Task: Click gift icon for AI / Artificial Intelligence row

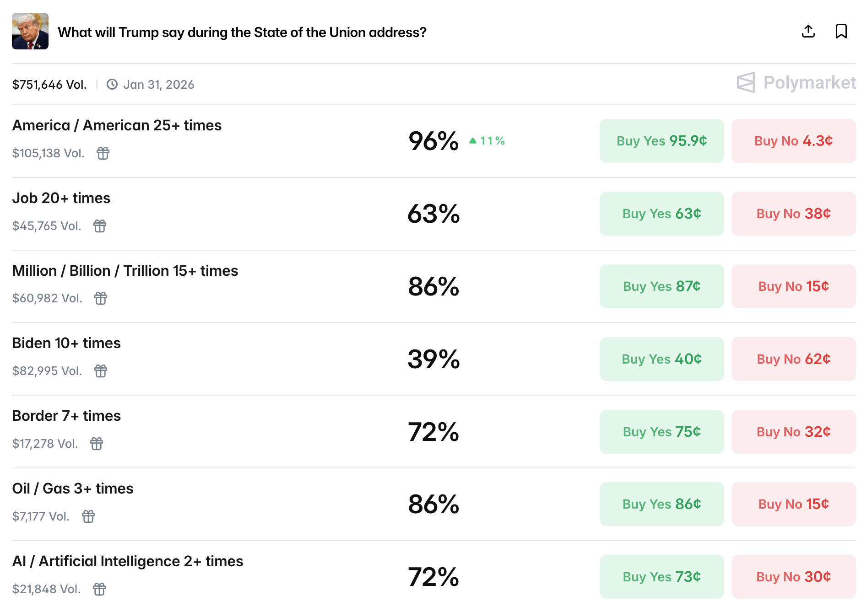Action: [x=99, y=589]
